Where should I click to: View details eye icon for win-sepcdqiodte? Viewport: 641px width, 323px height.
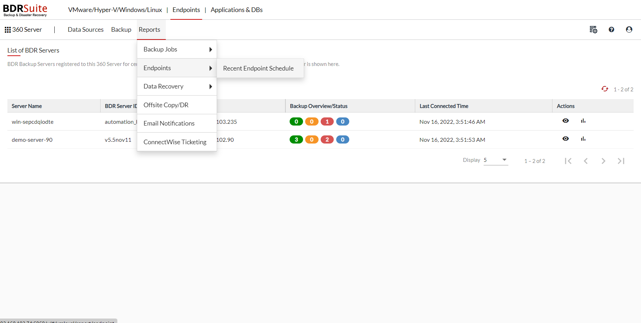(566, 121)
